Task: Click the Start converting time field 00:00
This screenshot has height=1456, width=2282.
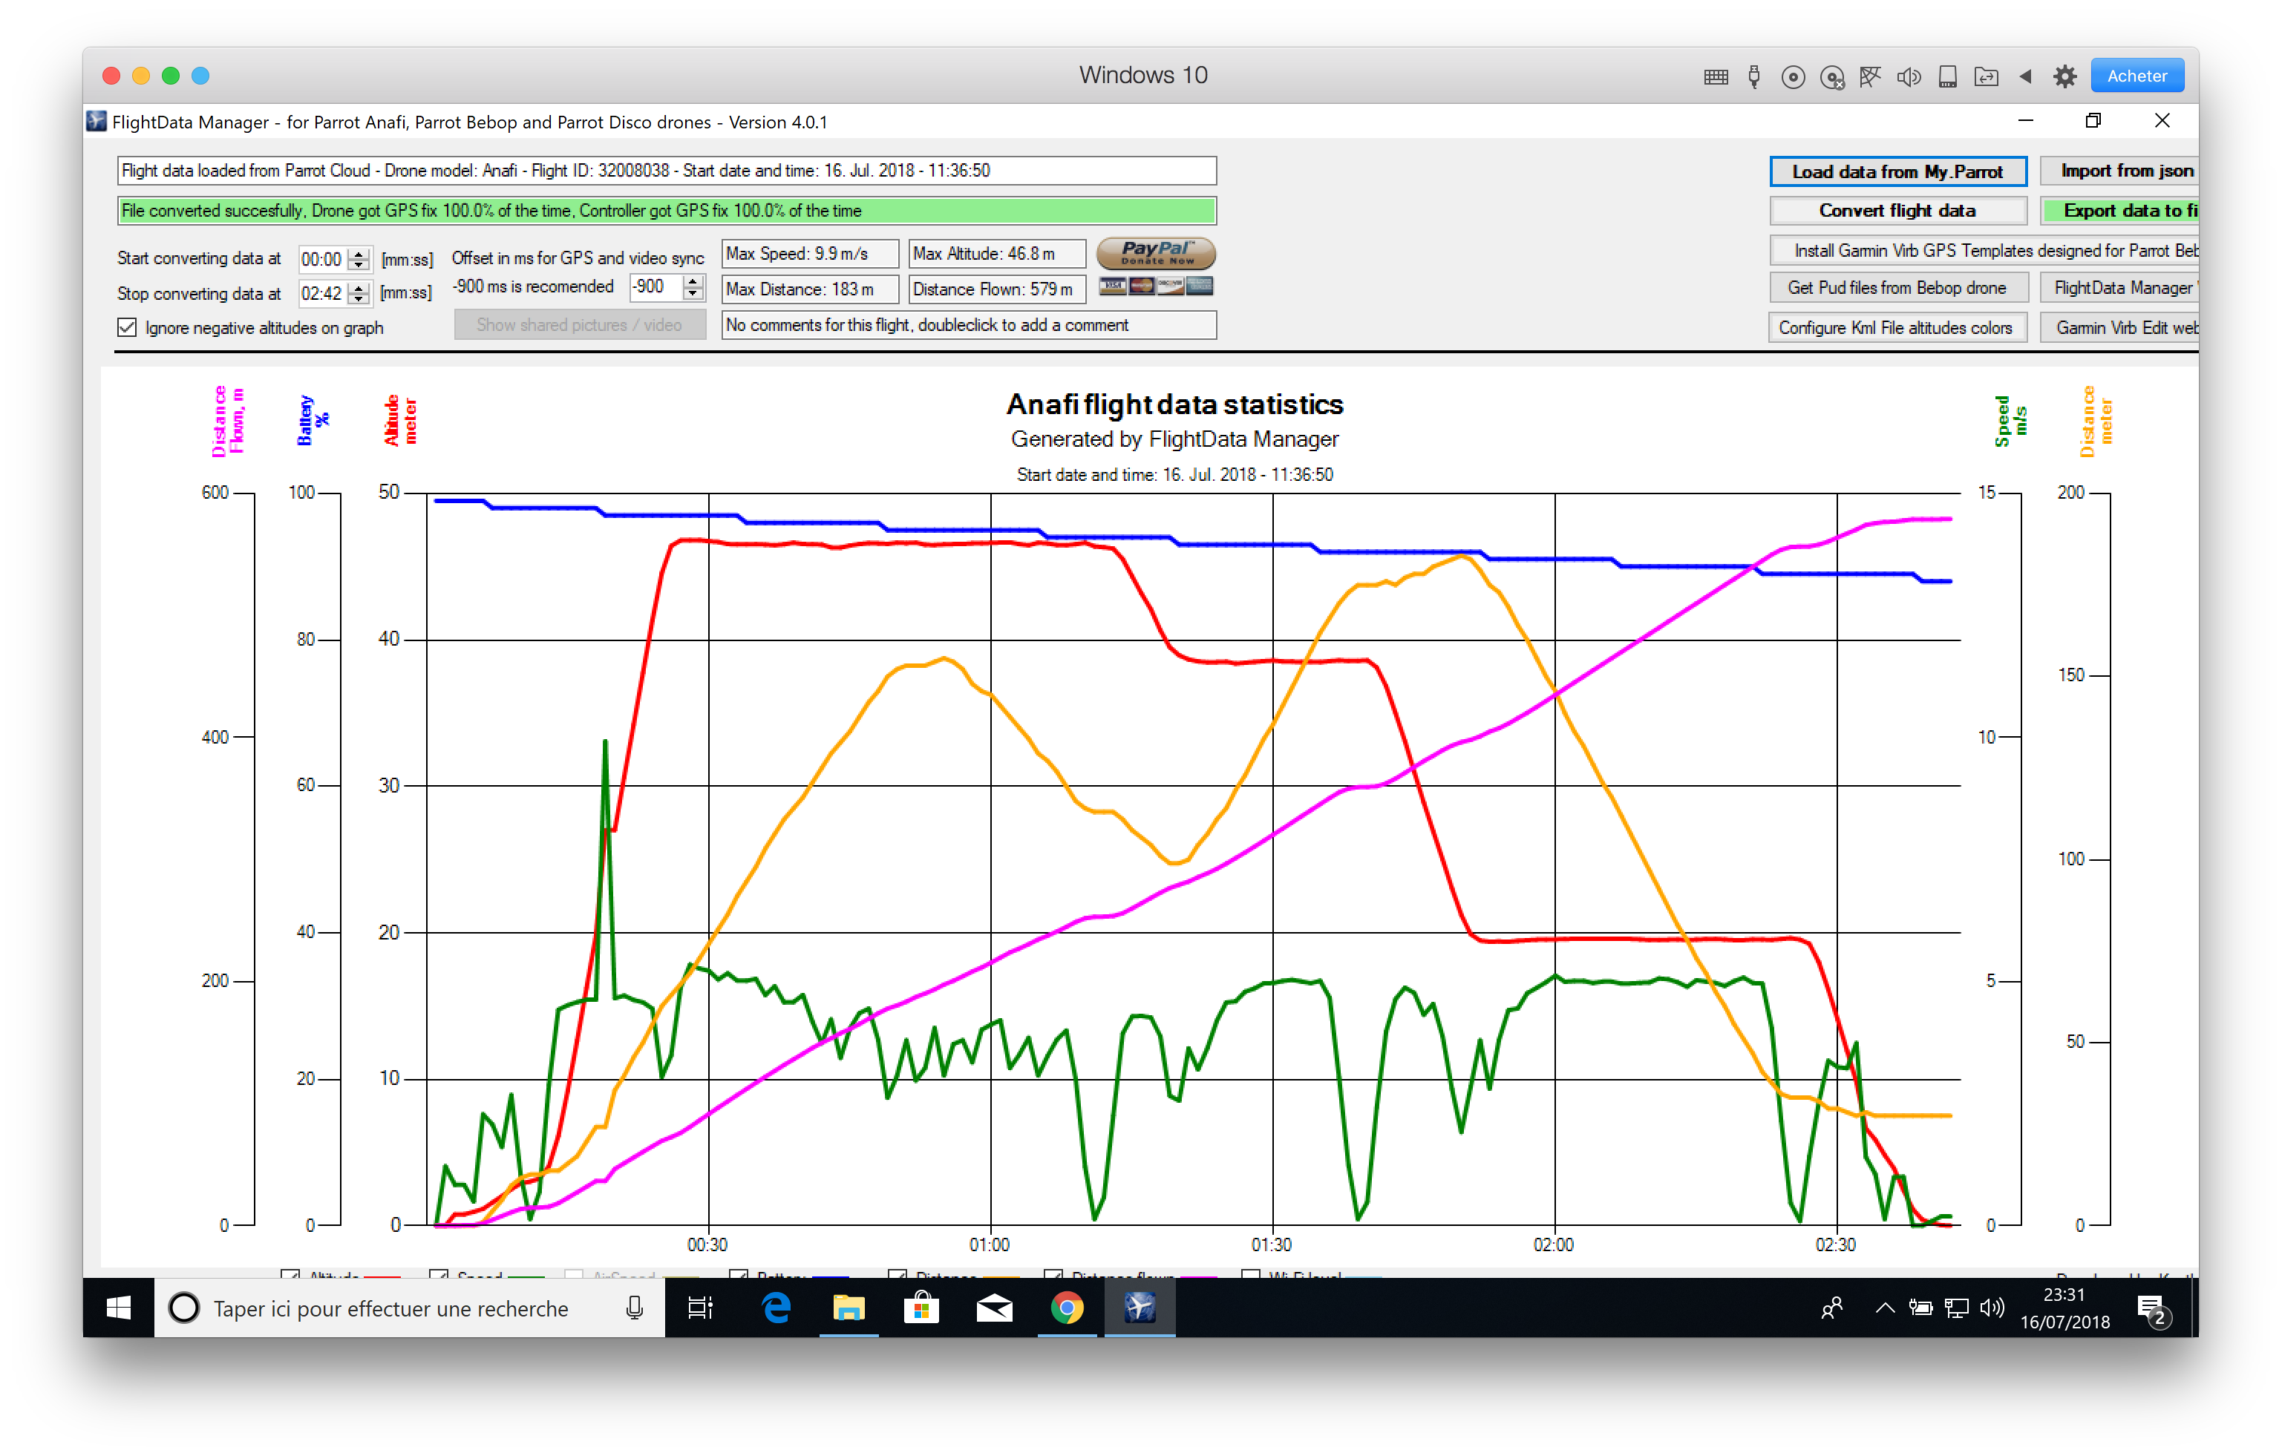Action: pos(322,260)
